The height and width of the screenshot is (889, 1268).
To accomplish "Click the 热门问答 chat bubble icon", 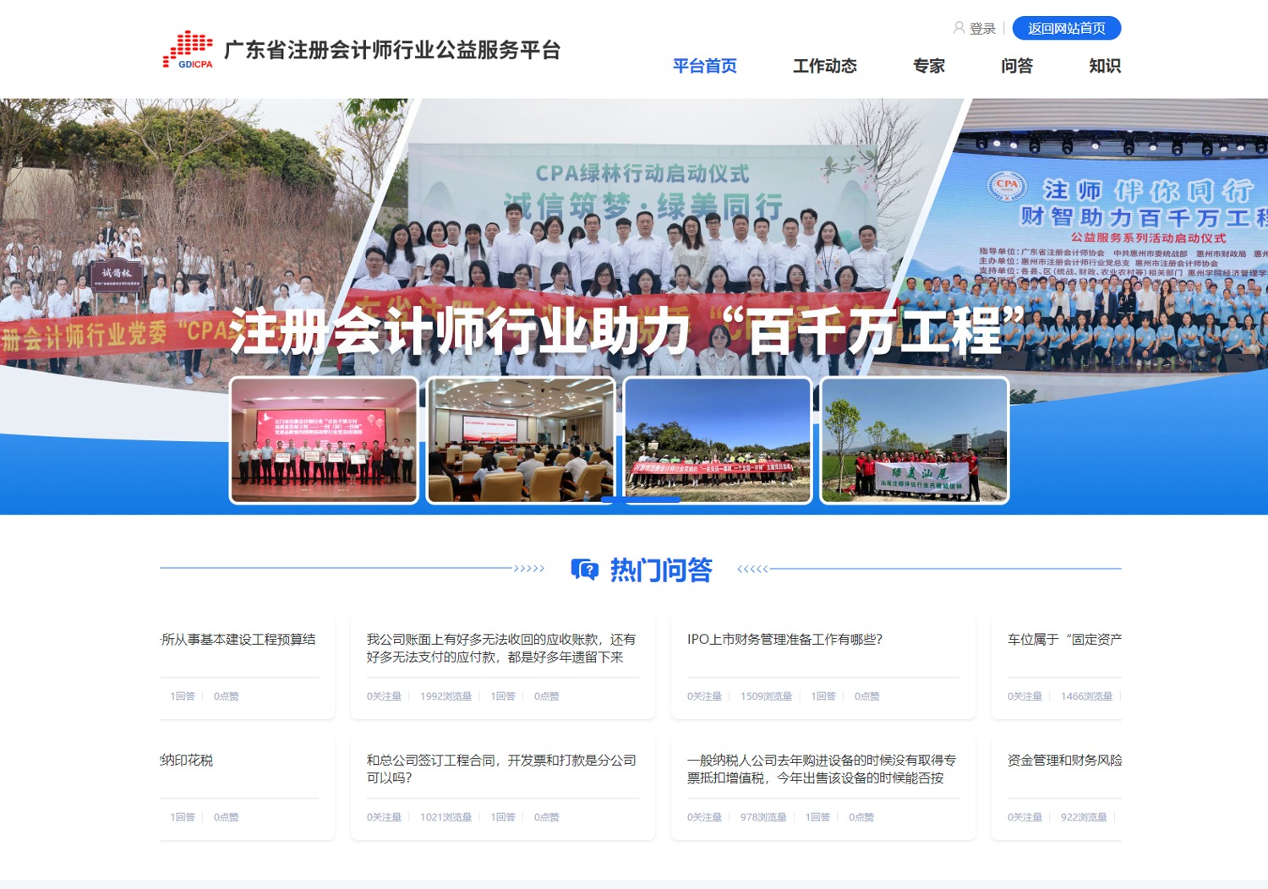I will coord(584,570).
